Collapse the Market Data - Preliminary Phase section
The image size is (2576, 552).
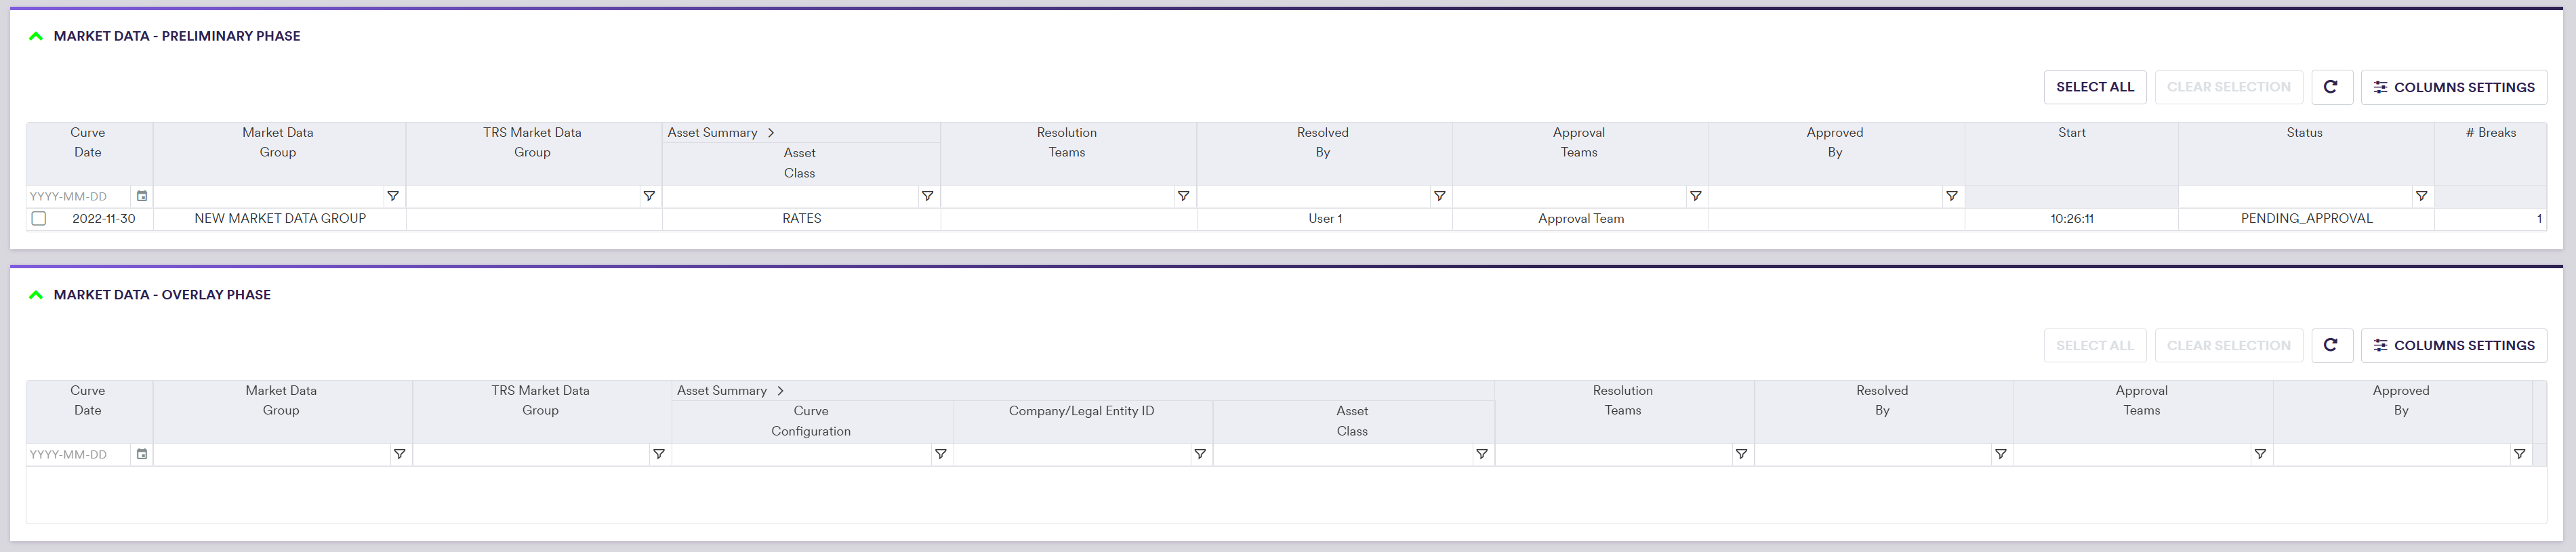[x=36, y=36]
